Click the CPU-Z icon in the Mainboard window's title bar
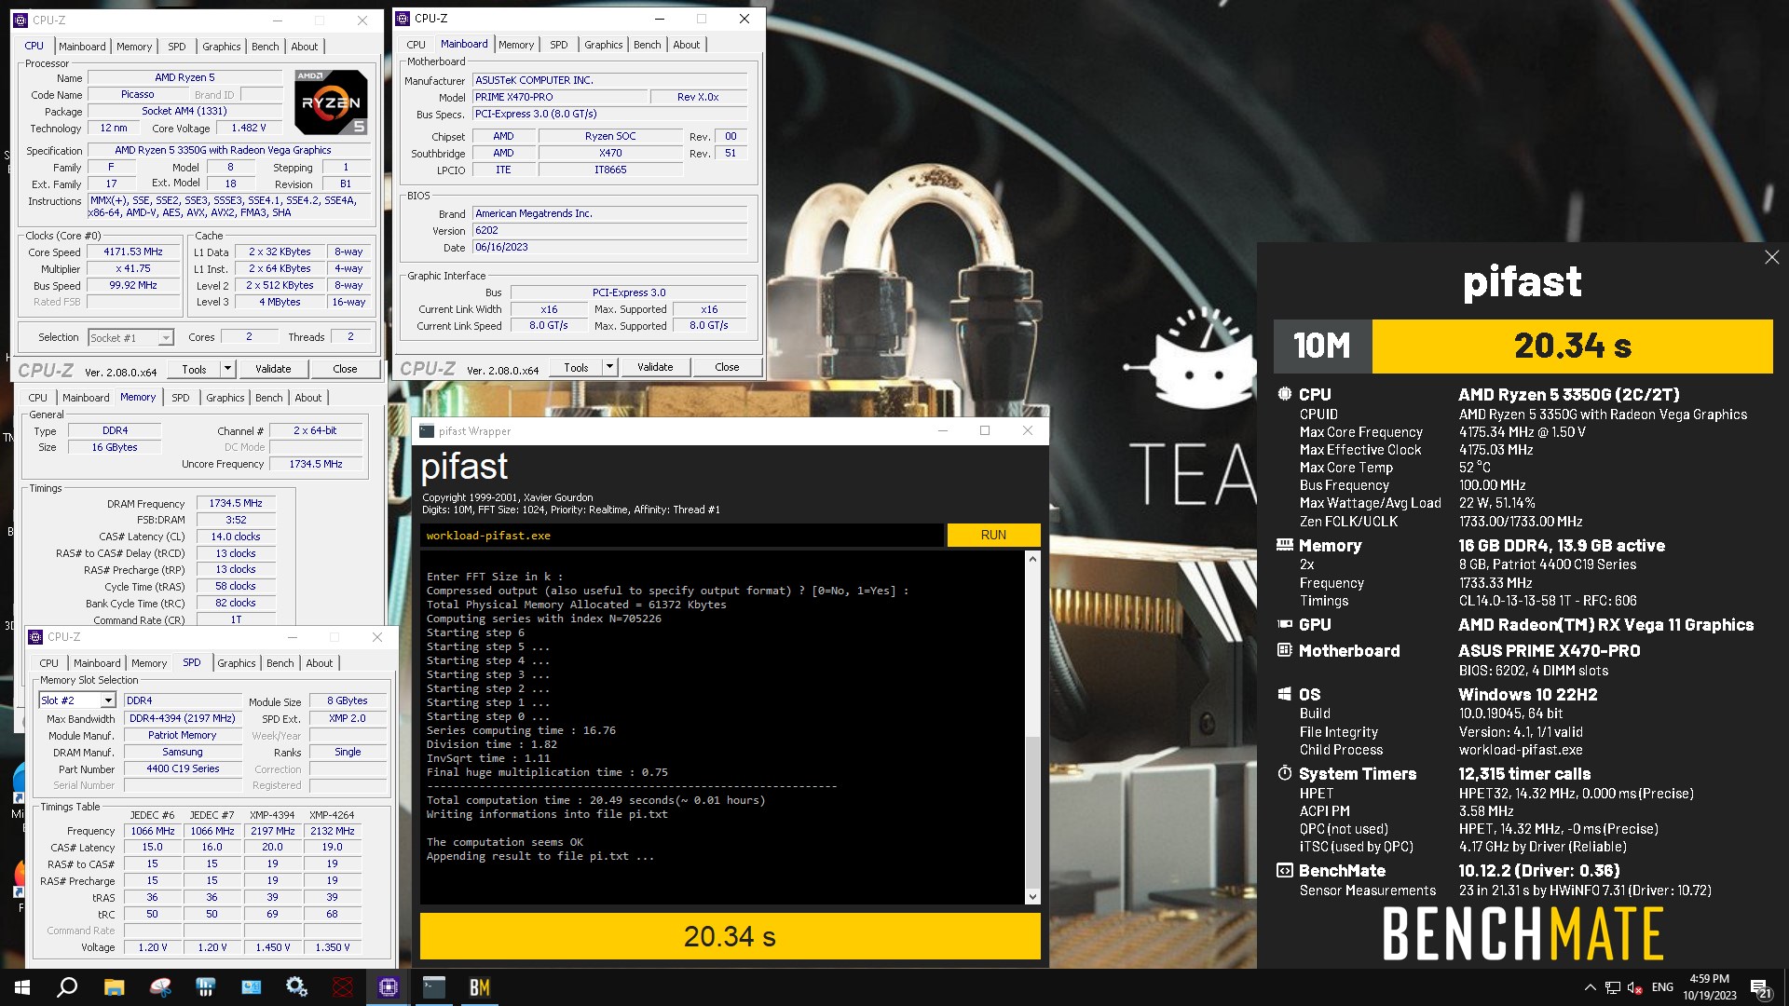 (403, 18)
